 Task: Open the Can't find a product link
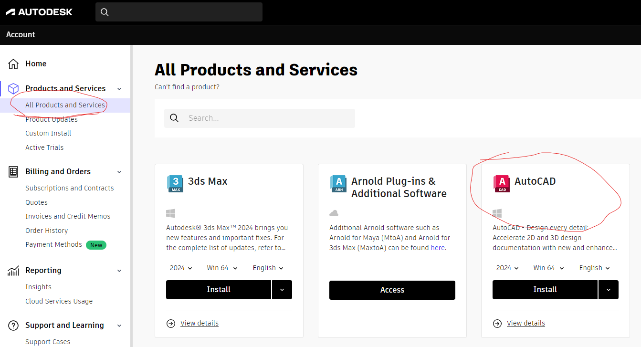187,86
